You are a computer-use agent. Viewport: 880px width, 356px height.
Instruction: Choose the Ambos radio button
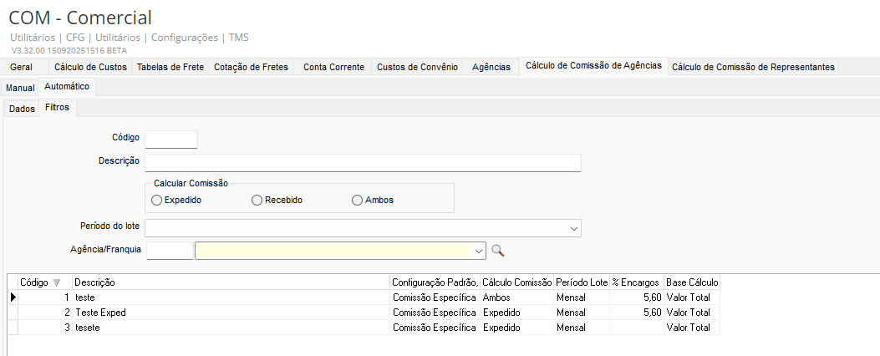point(358,200)
